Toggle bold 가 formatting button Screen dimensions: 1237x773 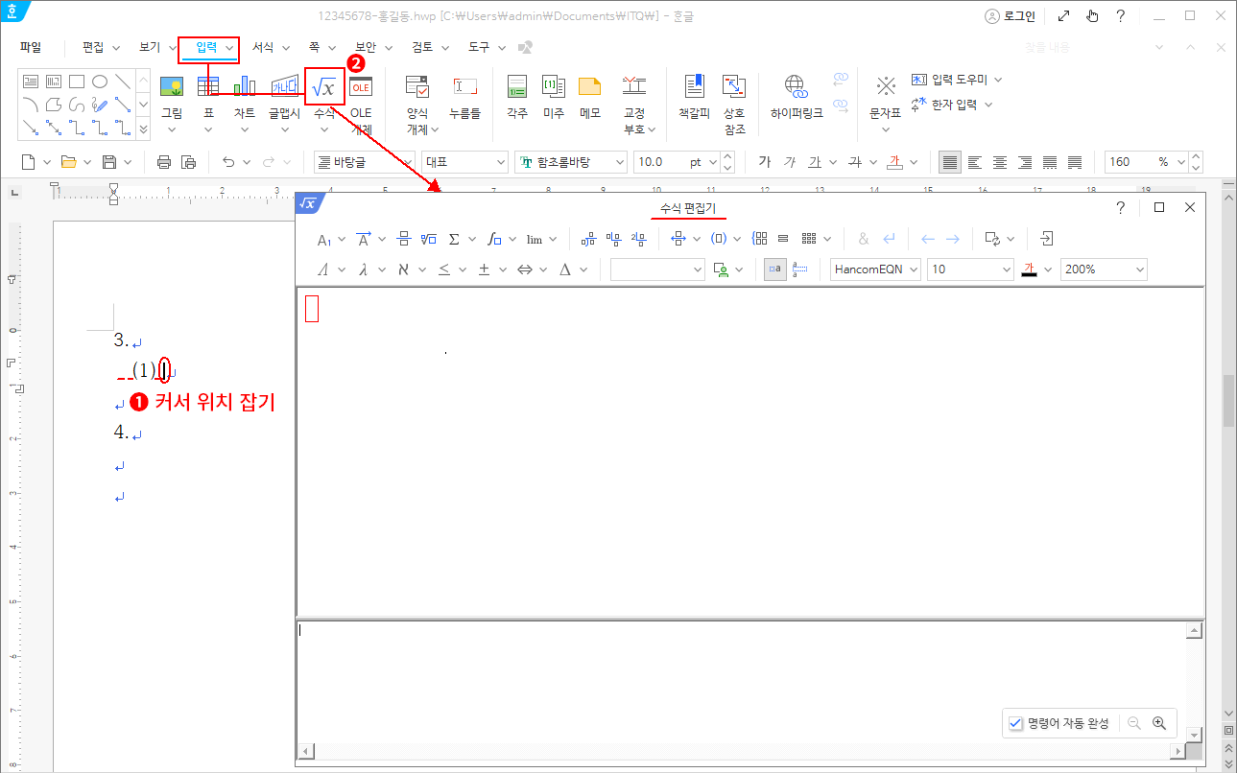(764, 162)
